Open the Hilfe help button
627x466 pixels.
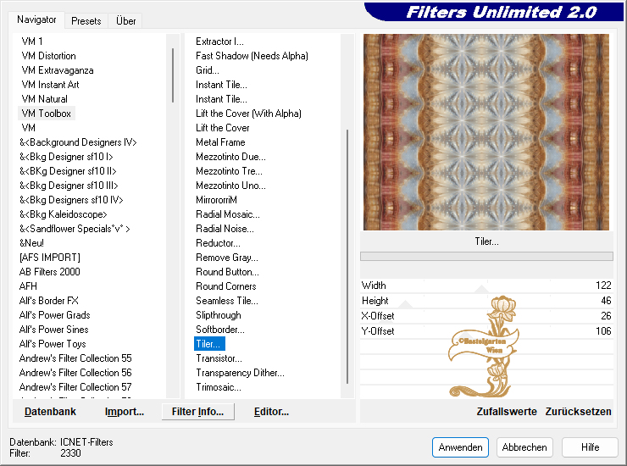coord(590,447)
